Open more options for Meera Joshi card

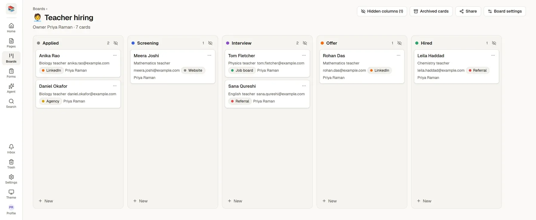209,56
